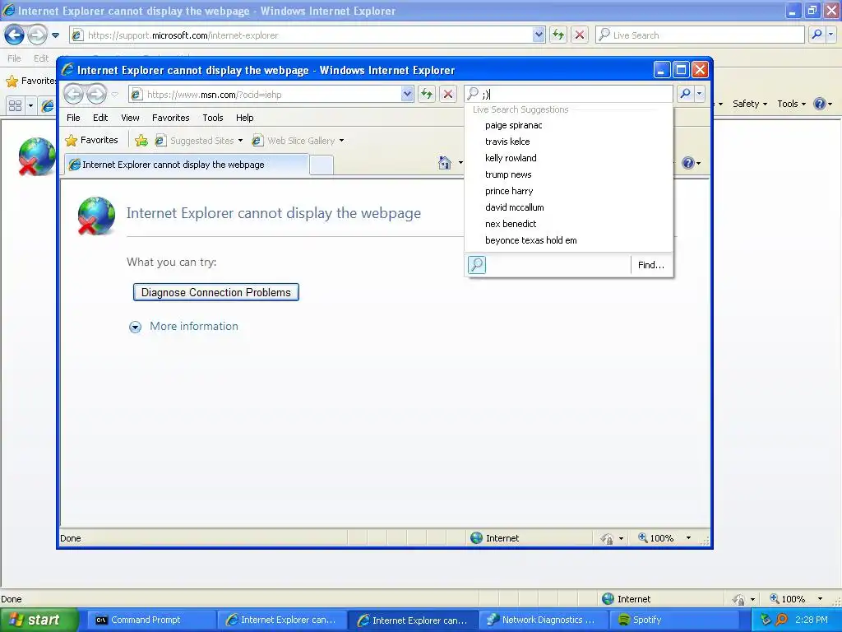Click stop icon in background IE window

coord(580,35)
